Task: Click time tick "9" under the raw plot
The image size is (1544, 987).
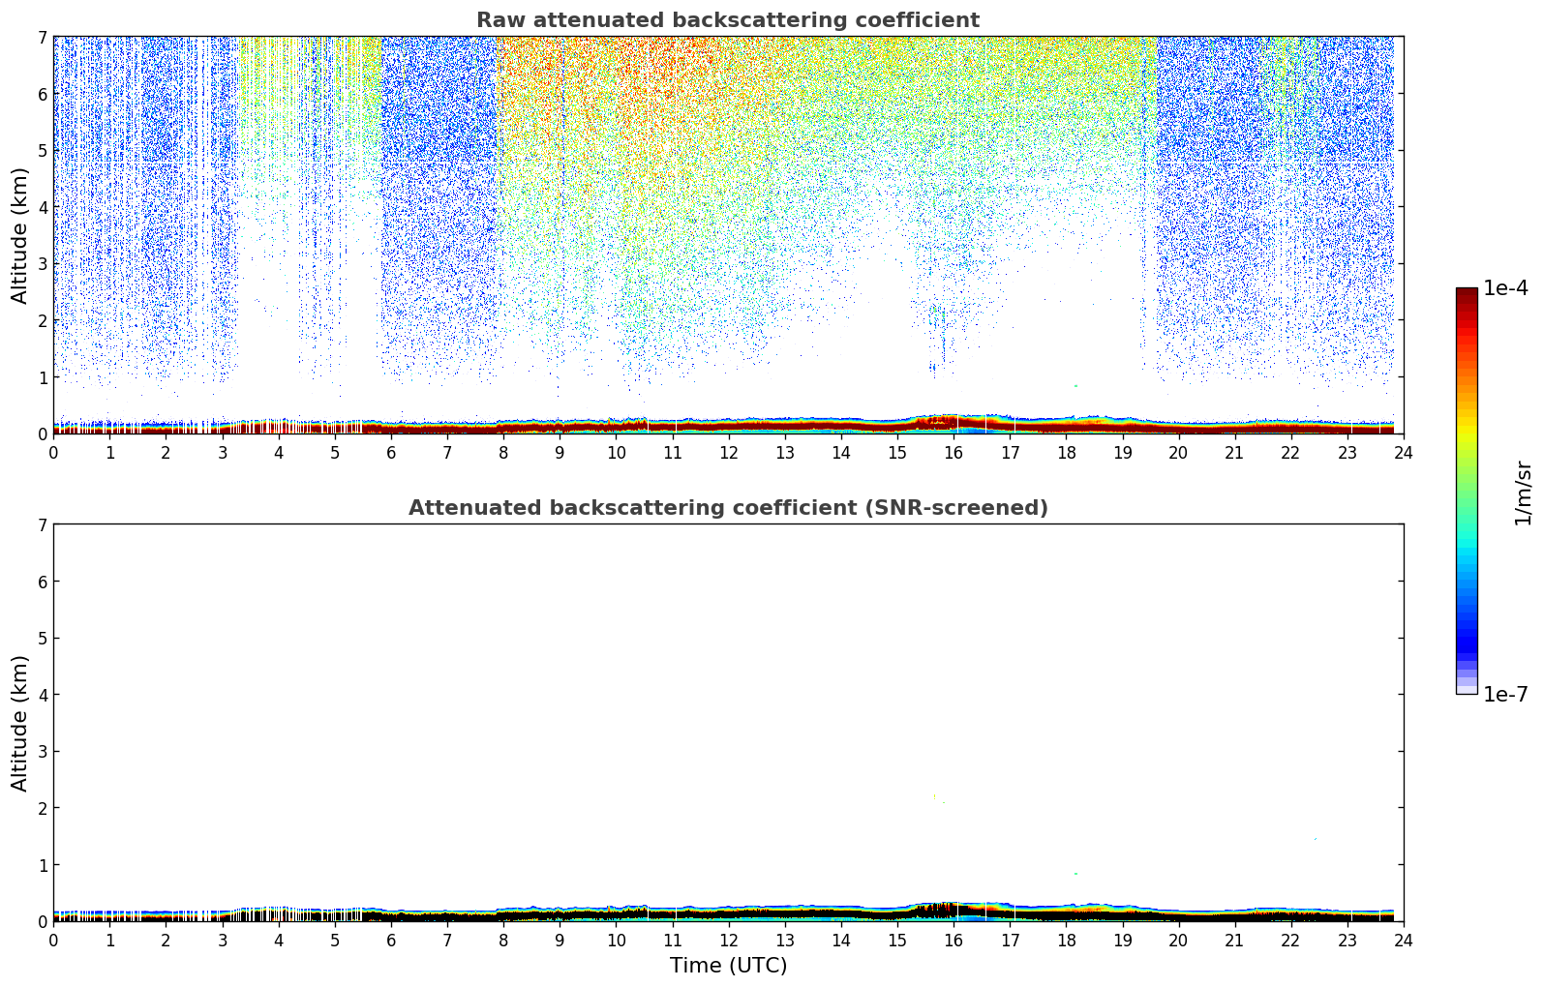Action: coord(560,452)
